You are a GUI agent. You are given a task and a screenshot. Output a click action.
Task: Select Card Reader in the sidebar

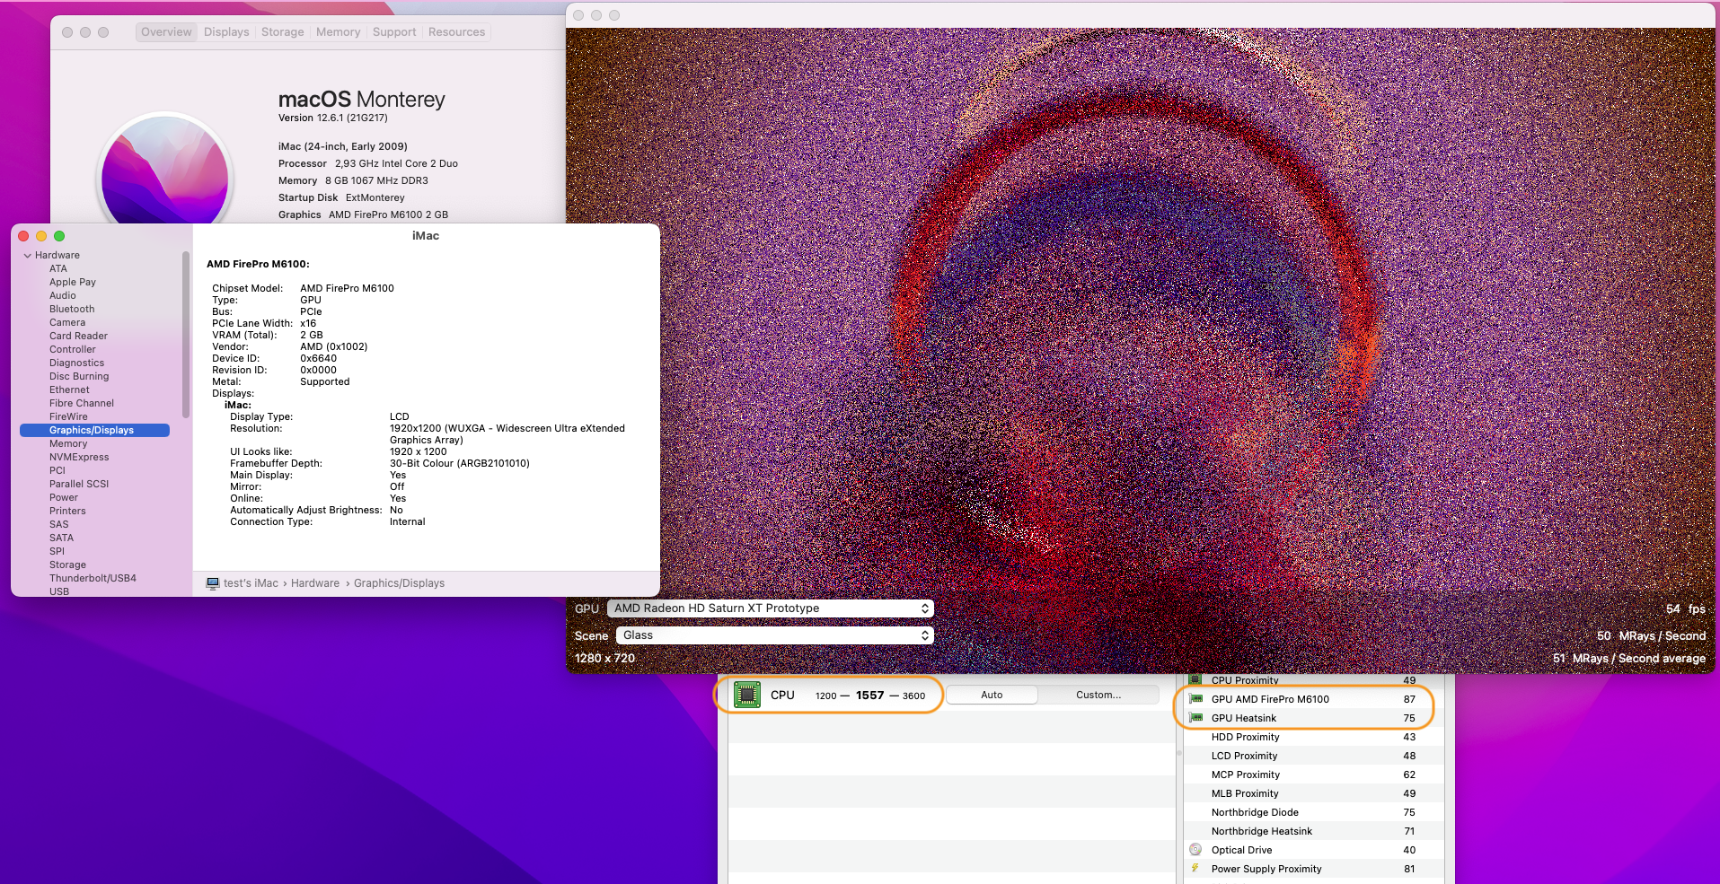(78, 337)
